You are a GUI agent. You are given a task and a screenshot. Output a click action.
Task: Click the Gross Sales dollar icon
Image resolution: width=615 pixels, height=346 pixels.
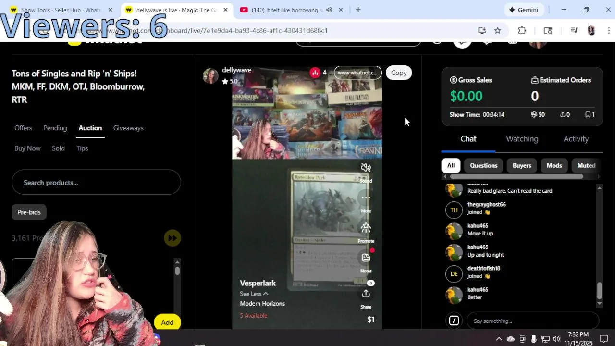point(453,80)
